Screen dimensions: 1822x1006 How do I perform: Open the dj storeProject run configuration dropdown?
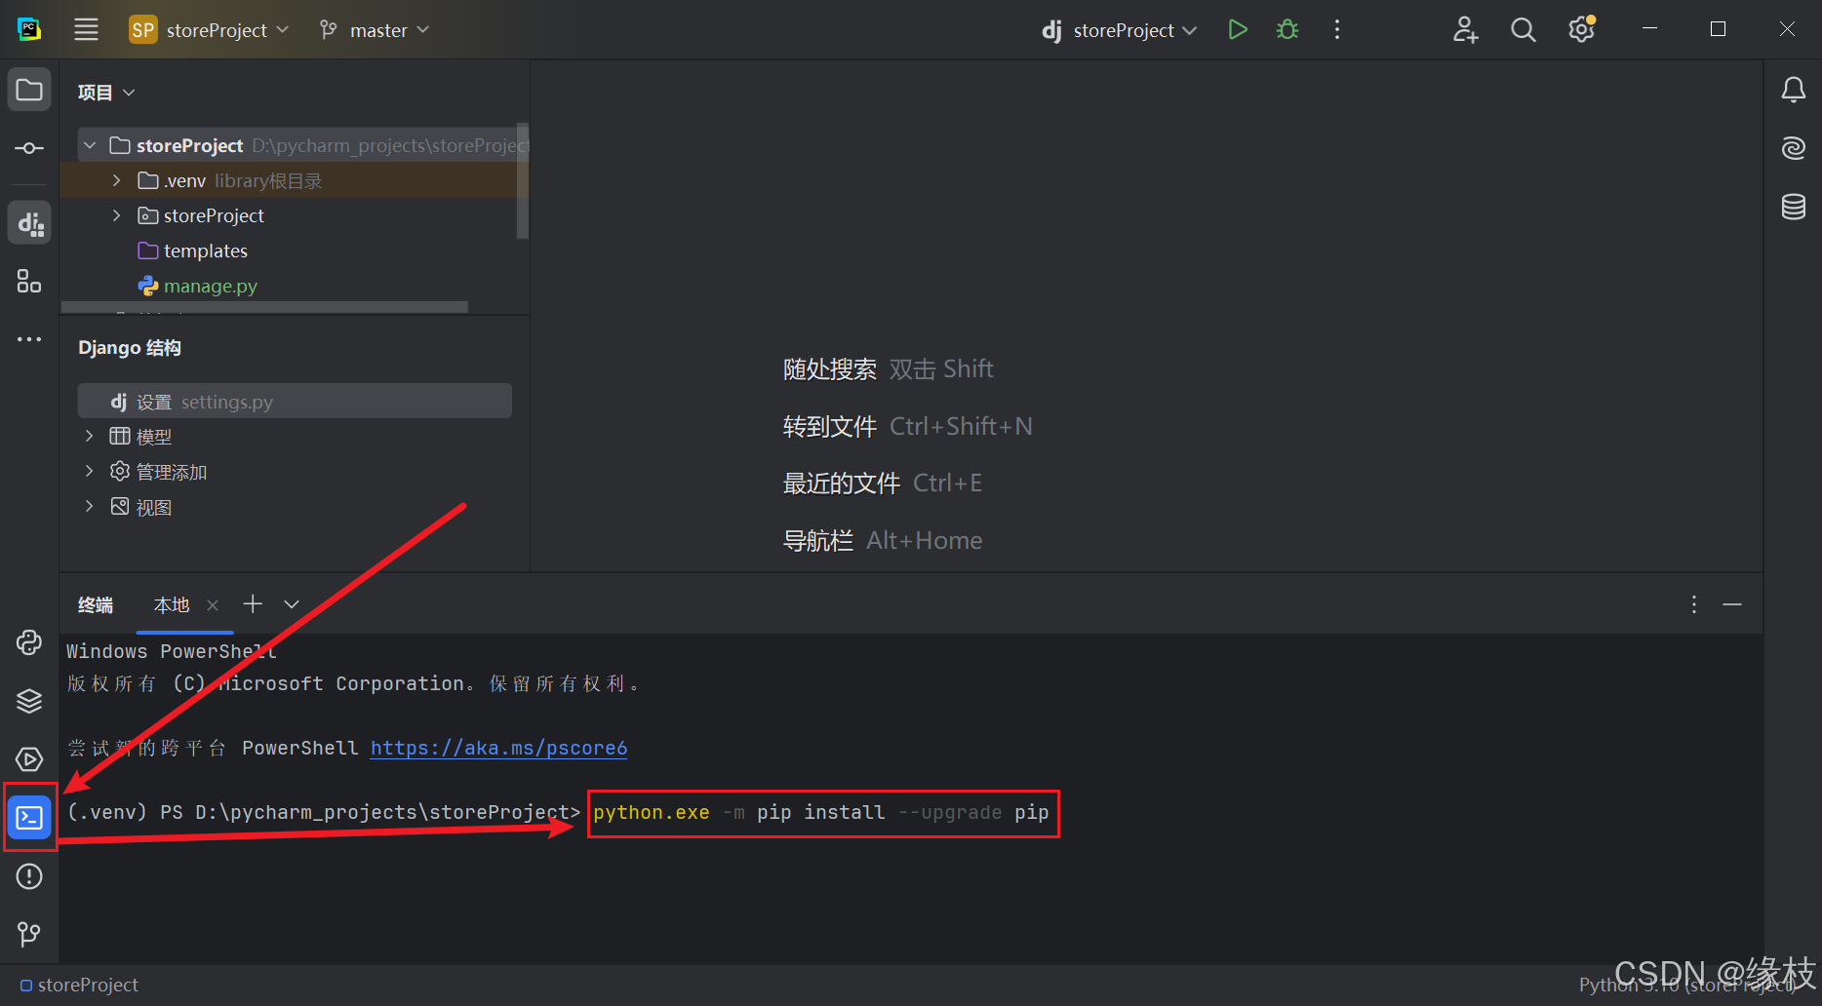[x=1118, y=29]
